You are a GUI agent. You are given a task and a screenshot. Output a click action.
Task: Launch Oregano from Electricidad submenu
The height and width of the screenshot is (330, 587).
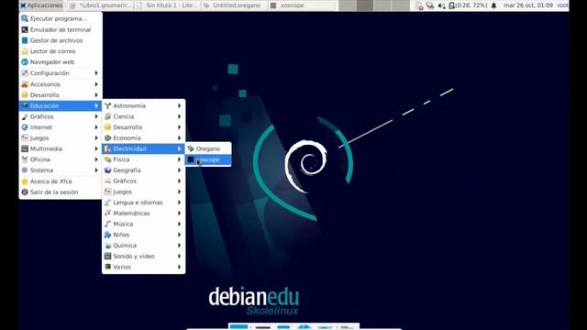208,148
